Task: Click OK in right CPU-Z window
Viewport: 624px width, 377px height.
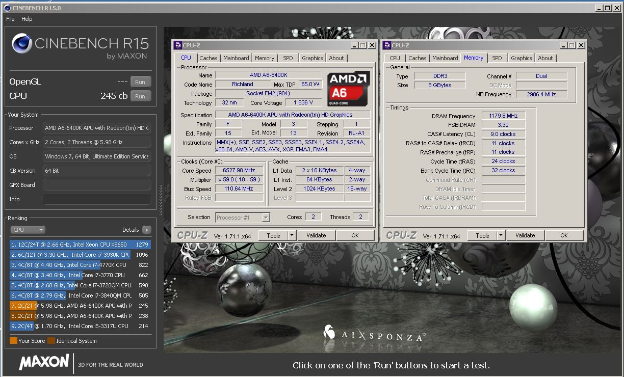Action: point(564,235)
